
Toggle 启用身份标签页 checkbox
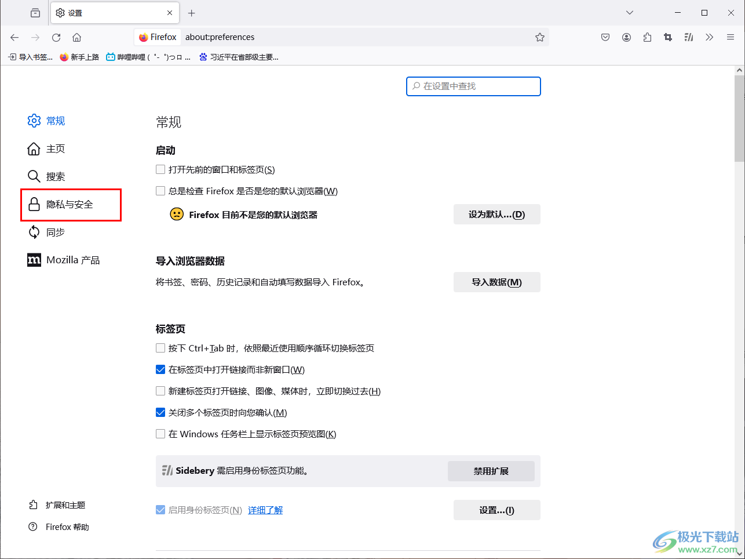[x=160, y=510]
